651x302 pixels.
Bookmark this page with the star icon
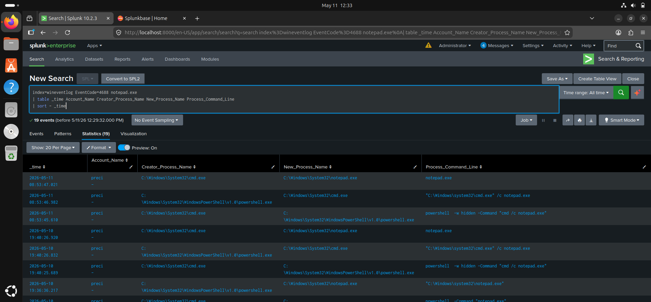pyautogui.click(x=567, y=33)
